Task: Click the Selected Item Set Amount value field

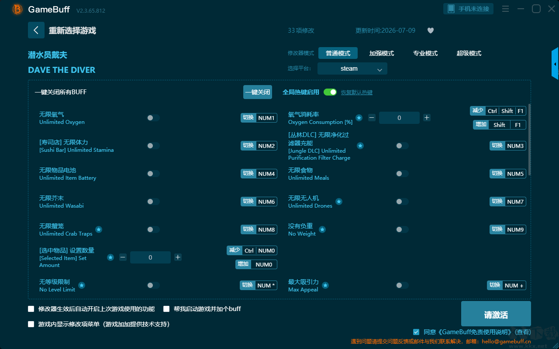Action: (x=150, y=257)
